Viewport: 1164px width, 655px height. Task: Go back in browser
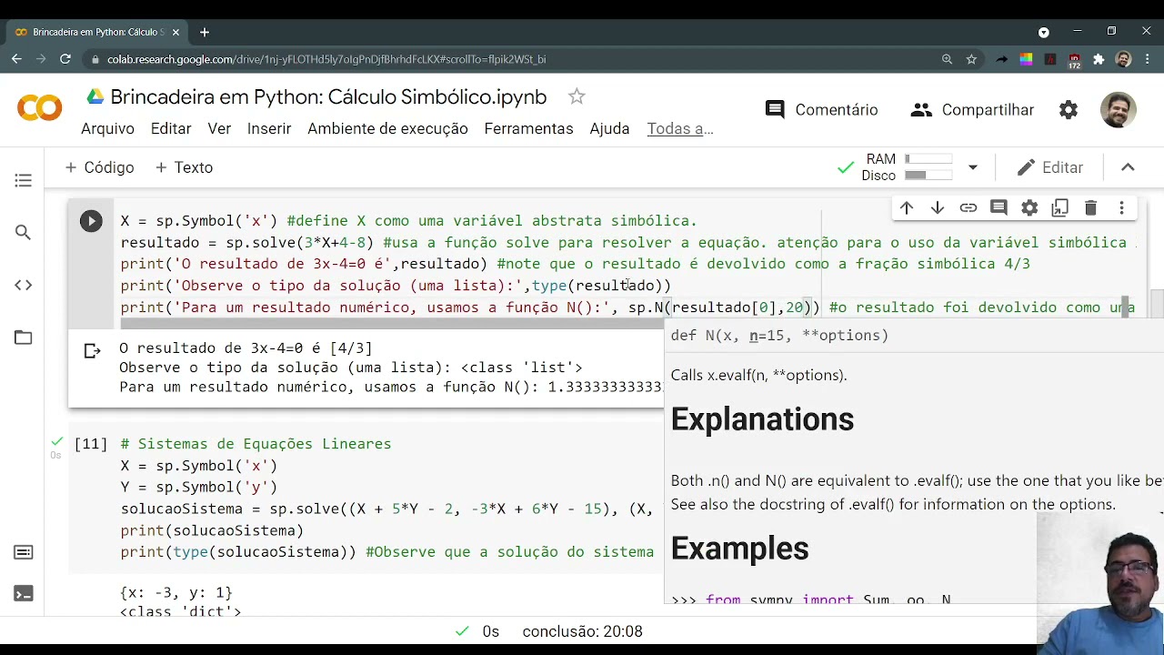(16, 59)
